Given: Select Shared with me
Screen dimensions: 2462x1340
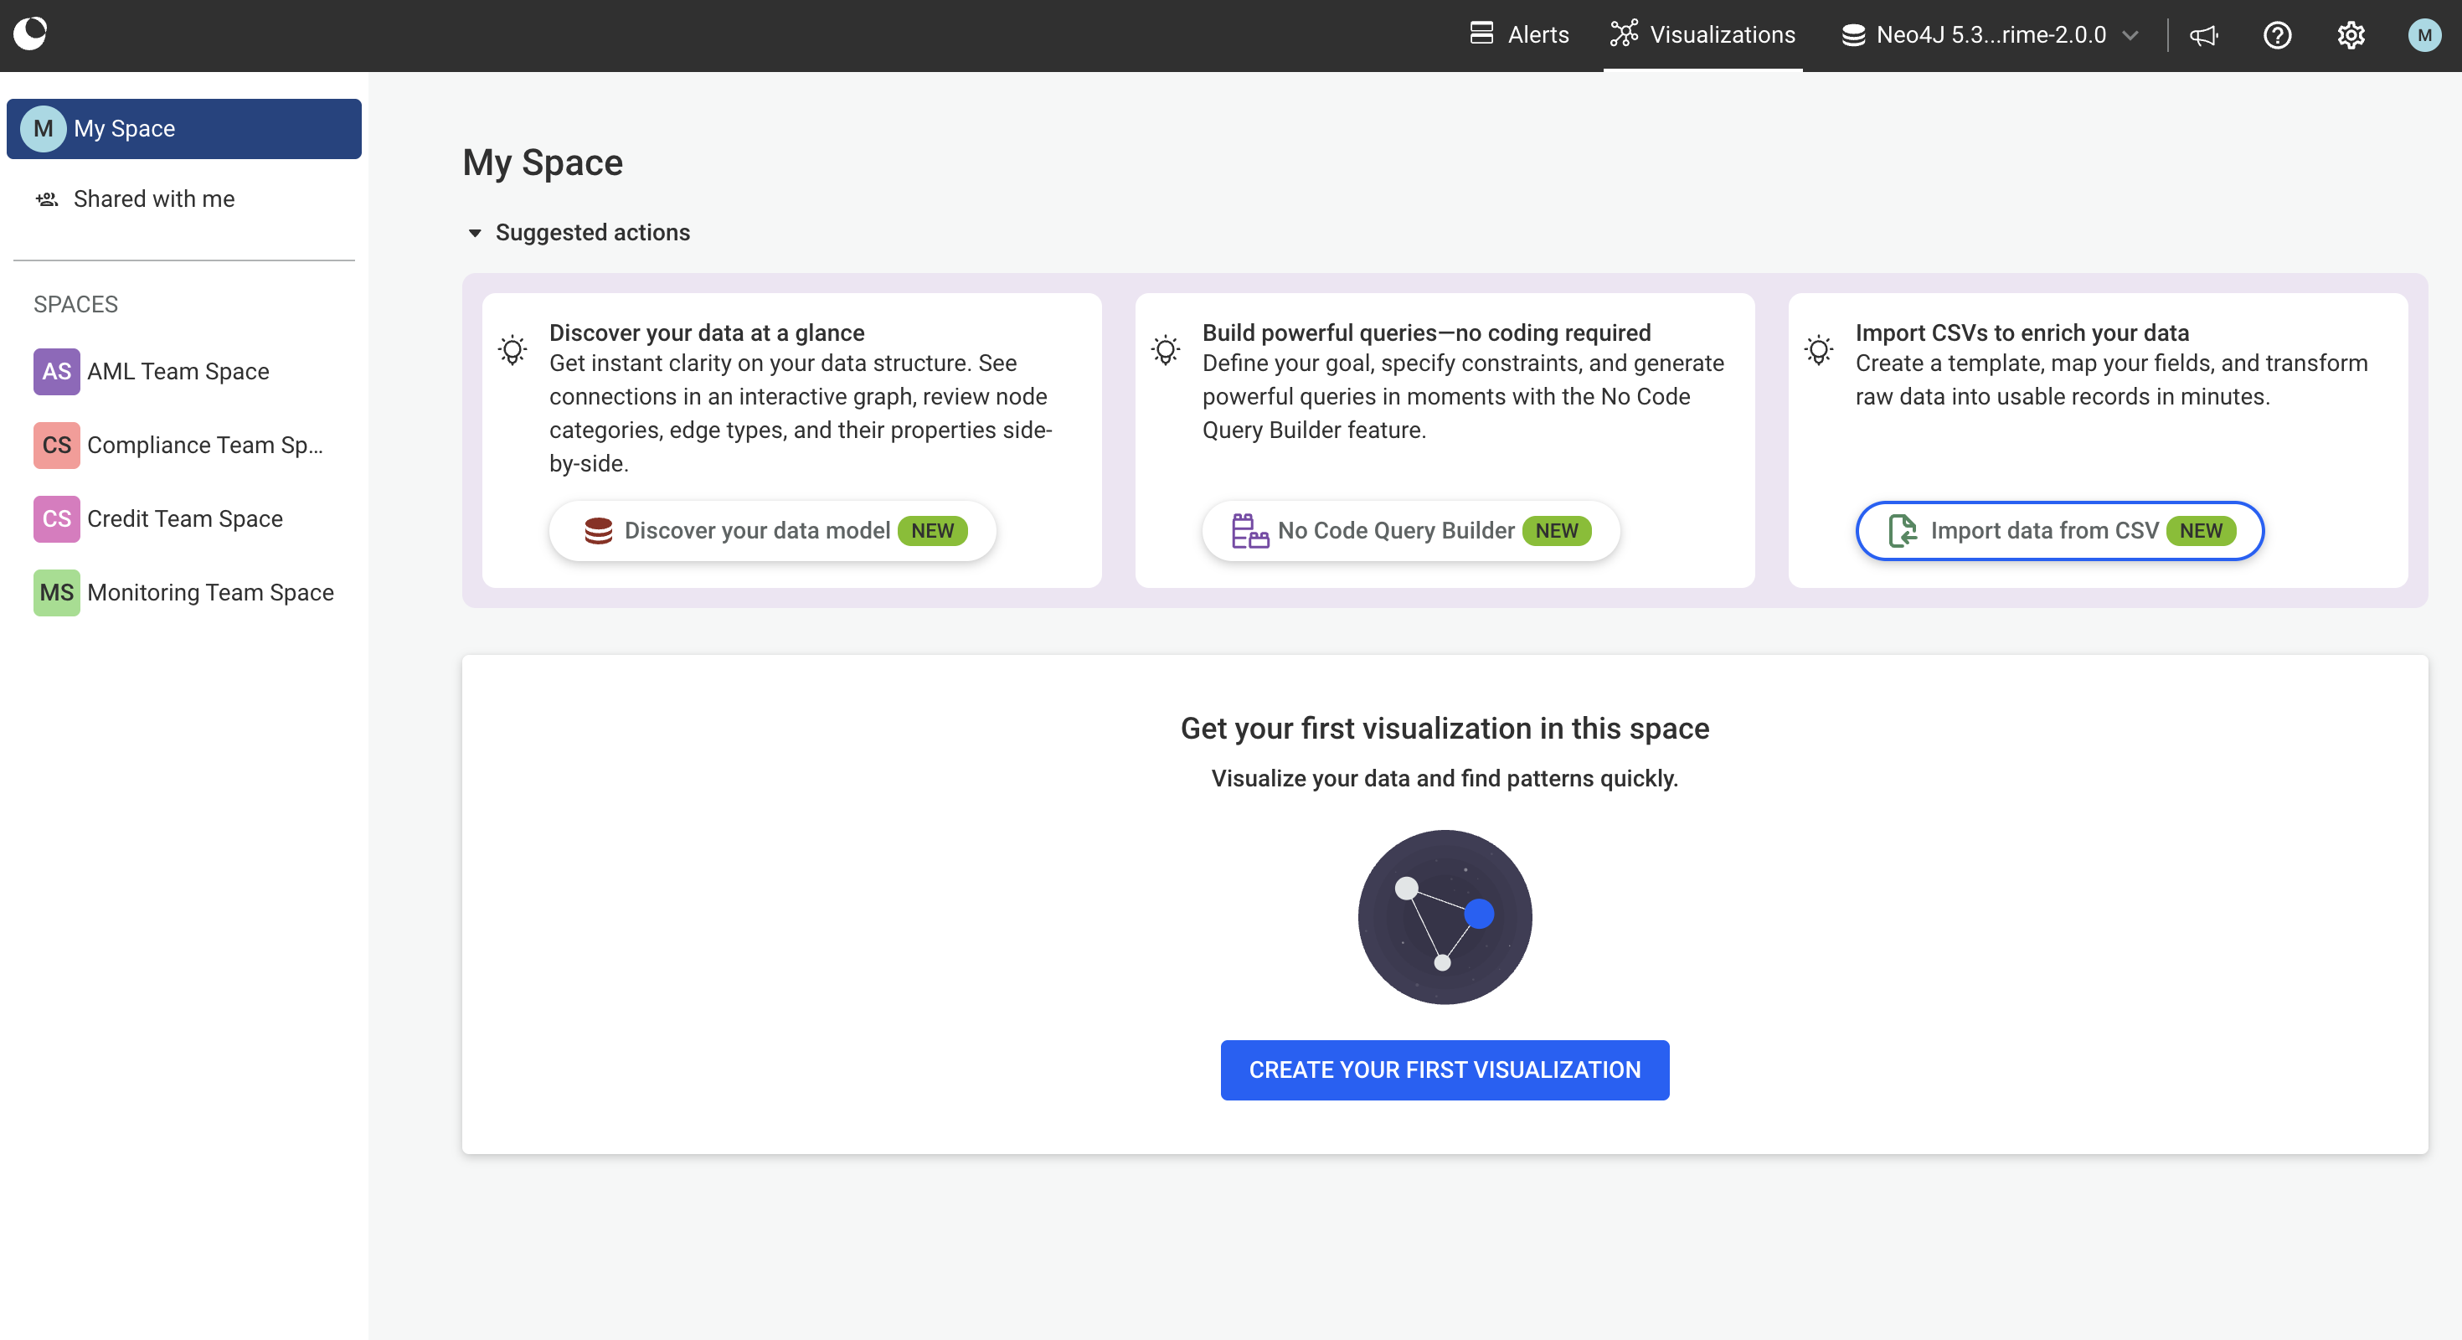Looking at the screenshot, I should click(153, 198).
